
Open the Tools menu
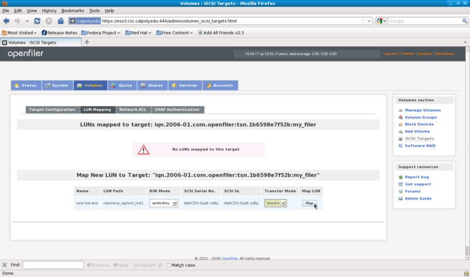tap(95, 11)
